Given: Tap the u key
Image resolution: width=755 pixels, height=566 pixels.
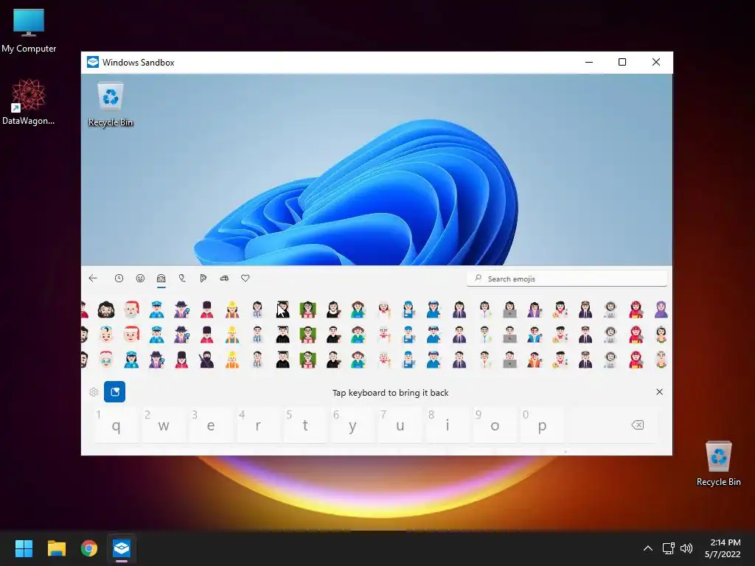Looking at the screenshot, I should click(x=400, y=425).
